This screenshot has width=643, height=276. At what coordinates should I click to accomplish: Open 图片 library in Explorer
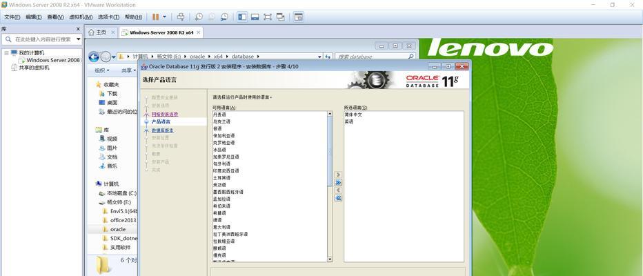[x=112, y=148]
